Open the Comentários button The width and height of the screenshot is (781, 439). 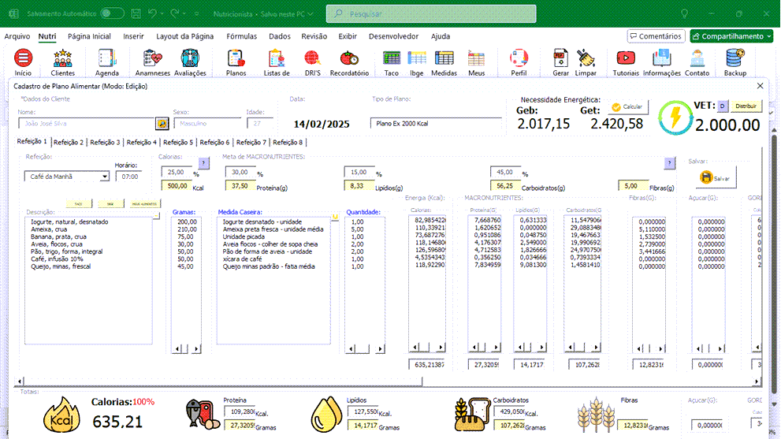click(656, 36)
